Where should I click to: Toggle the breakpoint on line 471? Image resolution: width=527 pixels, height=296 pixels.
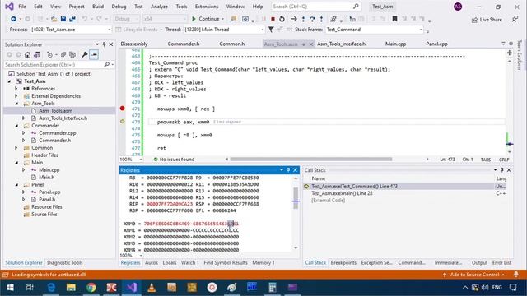pos(123,109)
